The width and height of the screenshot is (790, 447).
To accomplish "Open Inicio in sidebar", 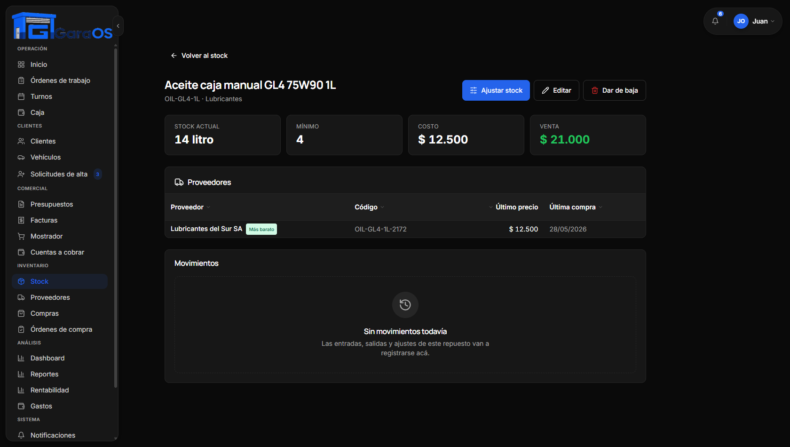I will pos(60,64).
